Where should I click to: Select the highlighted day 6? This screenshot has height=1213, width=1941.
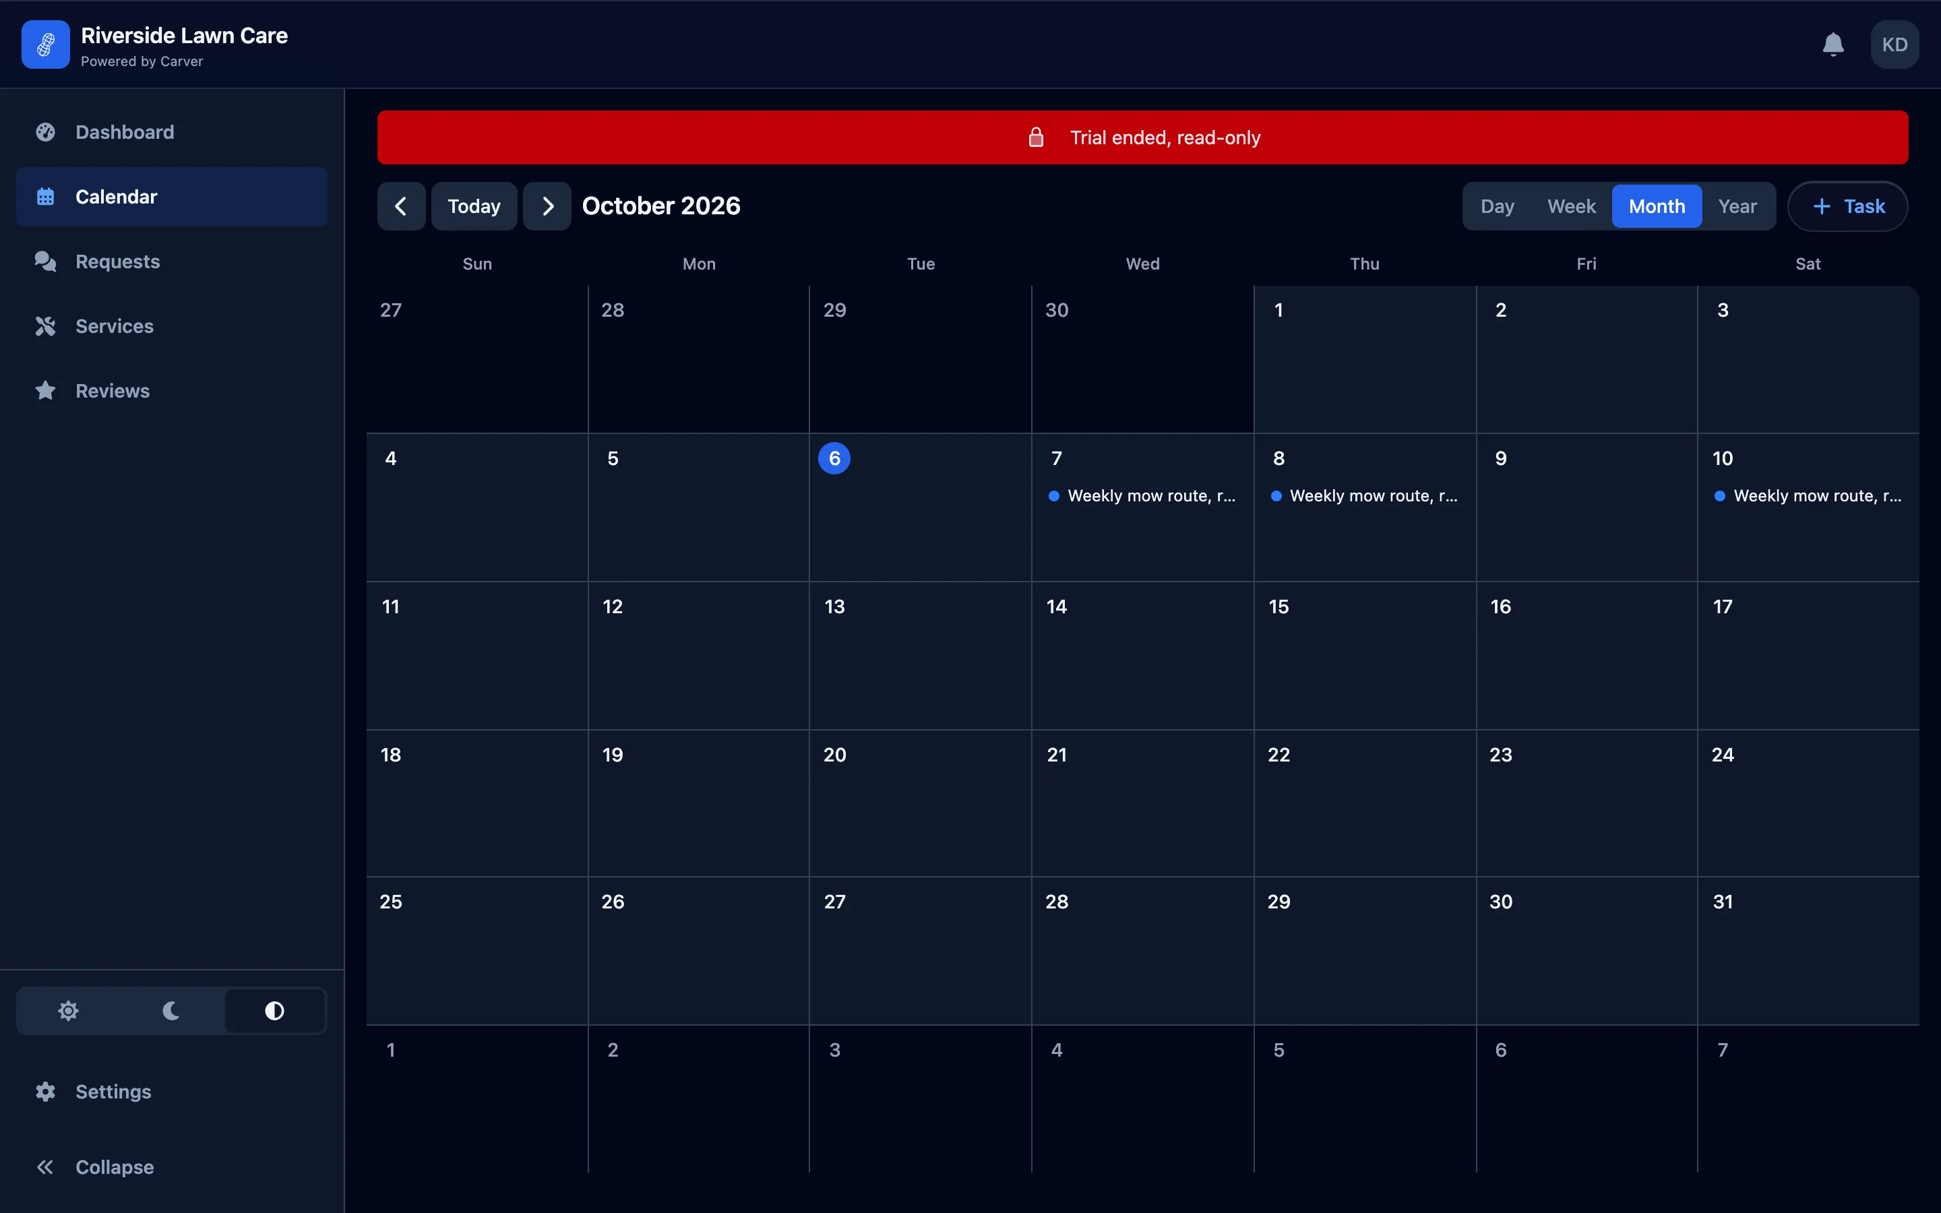click(834, 458)
